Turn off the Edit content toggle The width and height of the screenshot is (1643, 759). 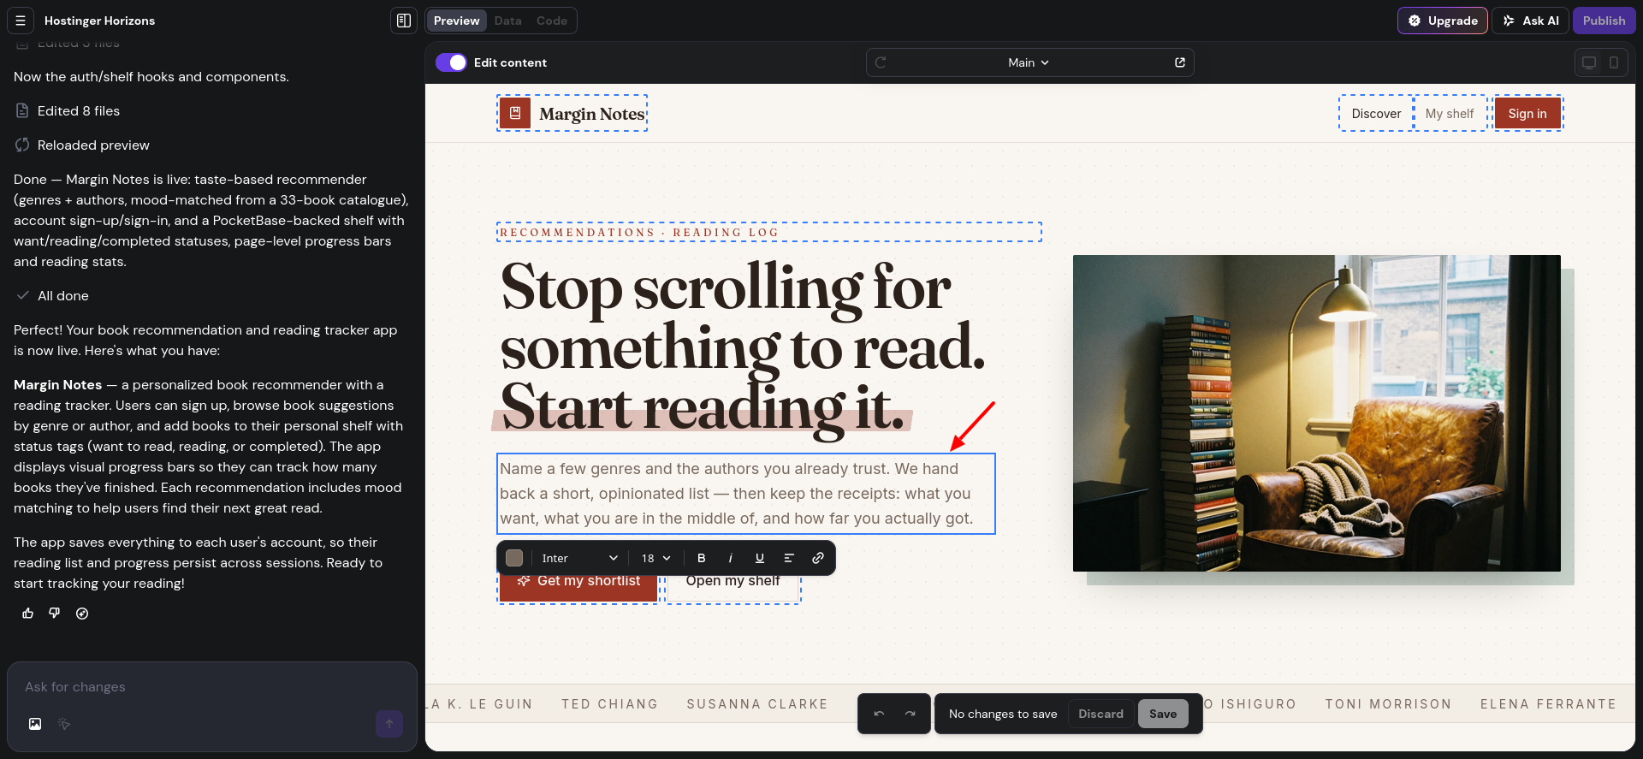tap(451, 62)
